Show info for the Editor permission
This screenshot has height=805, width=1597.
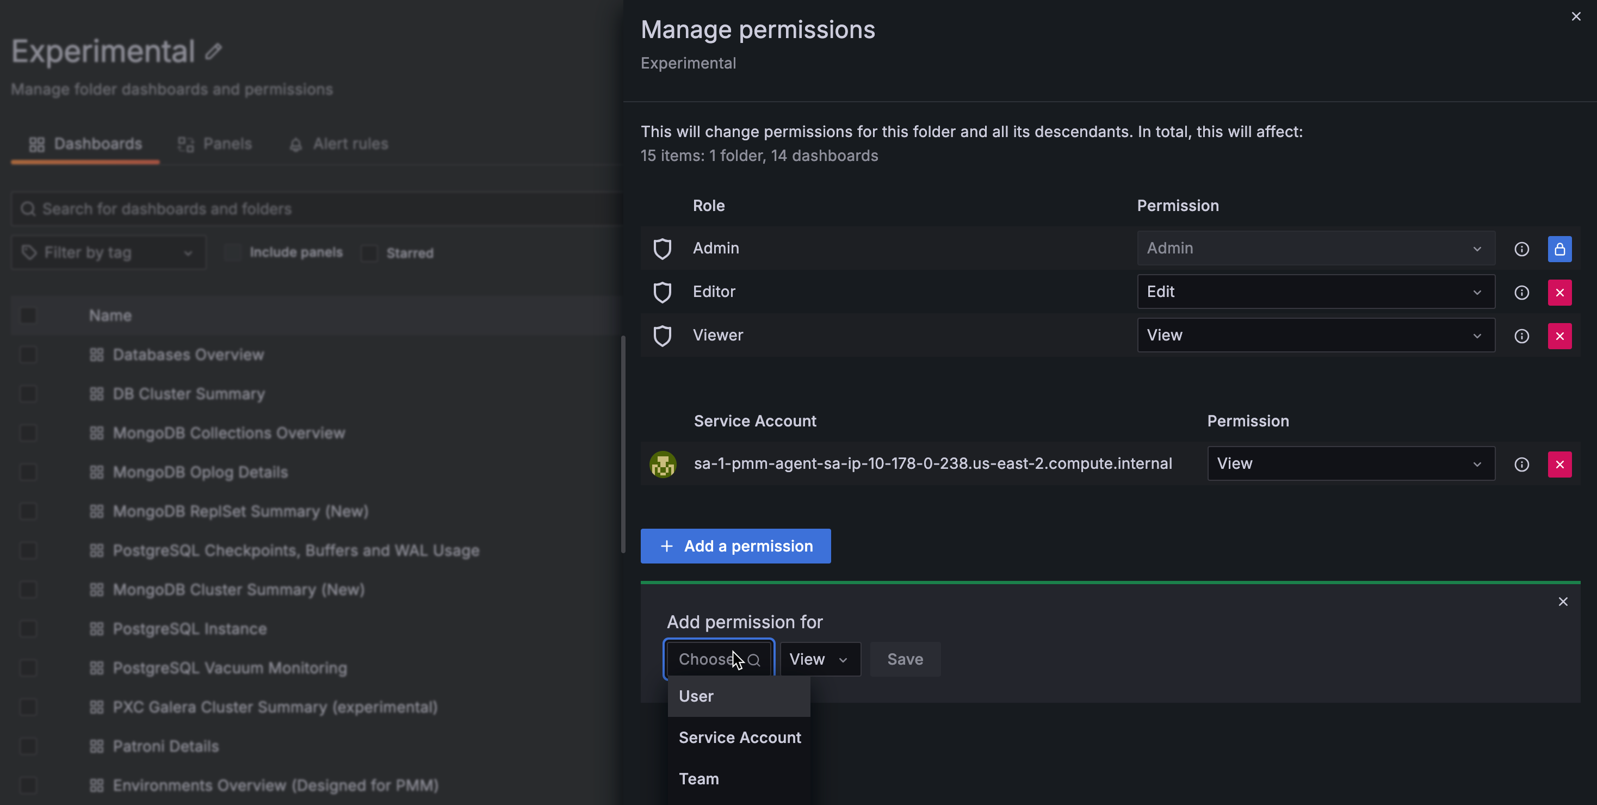click(1521, 293)
